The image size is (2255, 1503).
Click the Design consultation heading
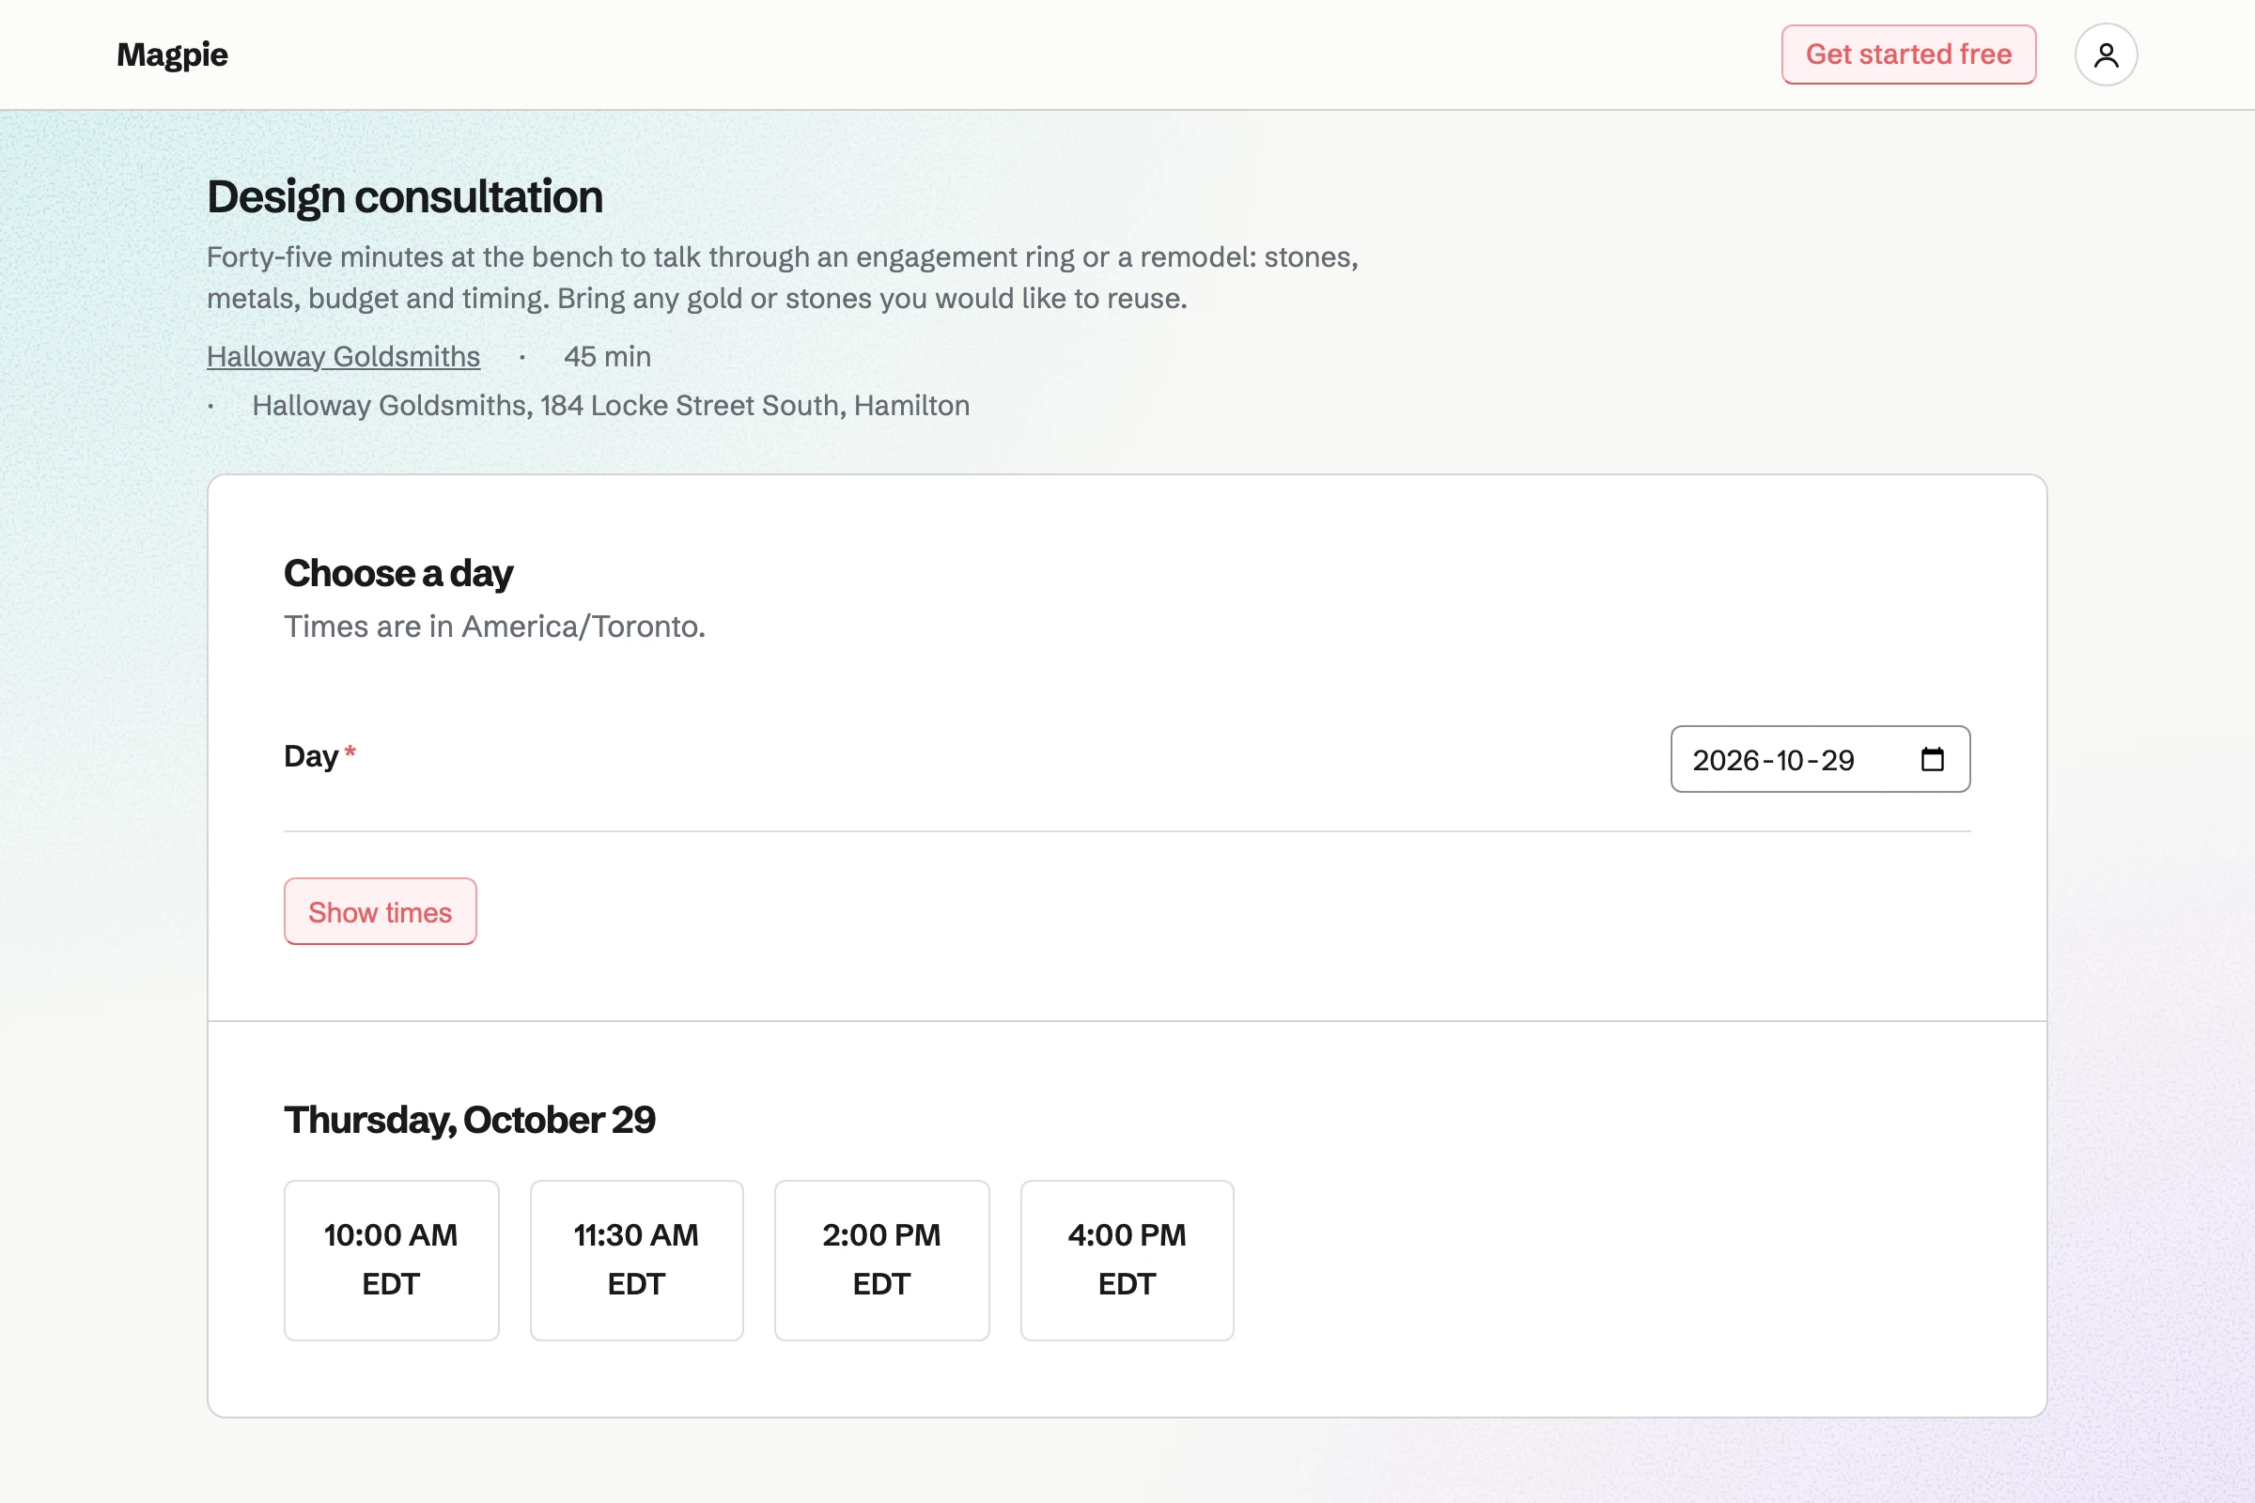click(x=405, y=196)
